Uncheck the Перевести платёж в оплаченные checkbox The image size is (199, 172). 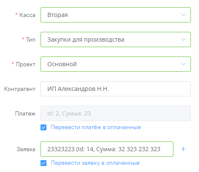click(x=43, y=127)
